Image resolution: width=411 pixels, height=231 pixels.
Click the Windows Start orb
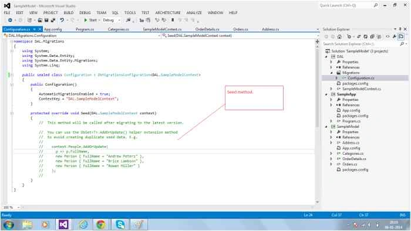(x=9, y=225)
